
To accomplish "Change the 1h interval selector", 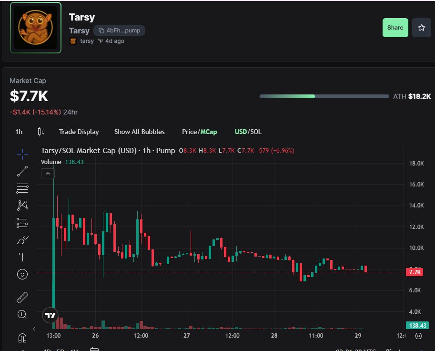I will [x=19, y=132].
